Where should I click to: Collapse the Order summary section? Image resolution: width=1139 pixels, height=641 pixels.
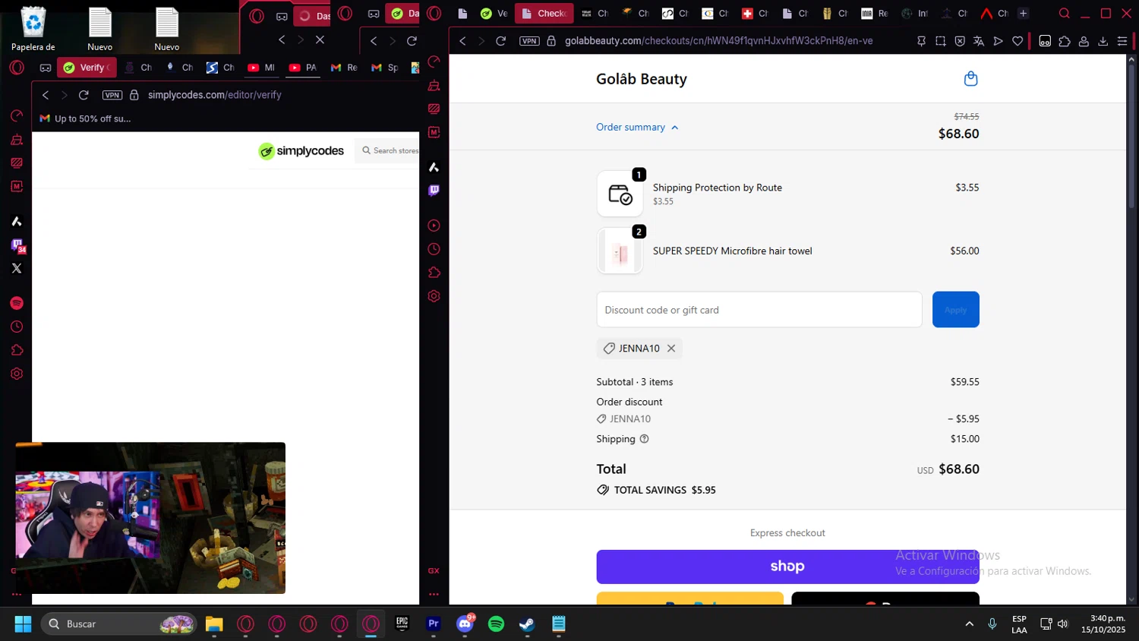click(637, 127)
